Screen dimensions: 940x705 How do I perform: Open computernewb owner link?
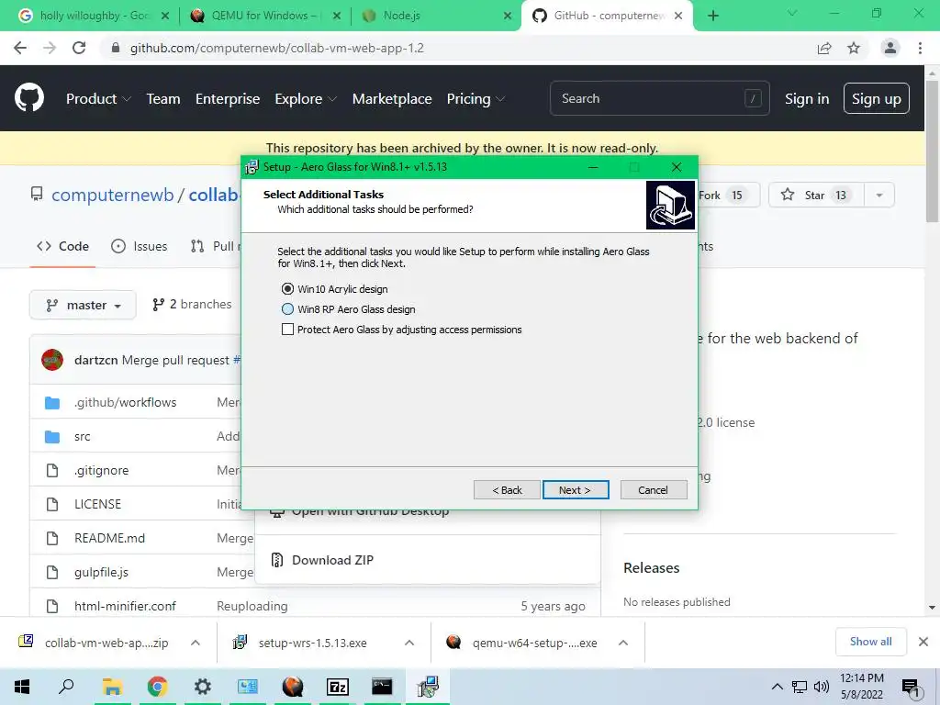click(x=112, y=195)
